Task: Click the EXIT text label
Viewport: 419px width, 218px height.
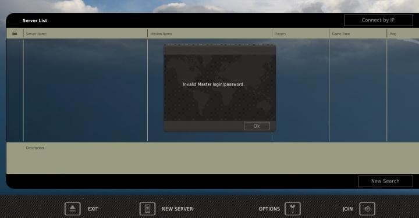Action: coord(93,209)
